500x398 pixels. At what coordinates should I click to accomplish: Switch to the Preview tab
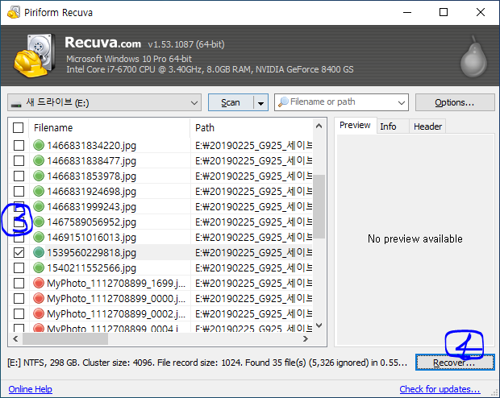355,125
